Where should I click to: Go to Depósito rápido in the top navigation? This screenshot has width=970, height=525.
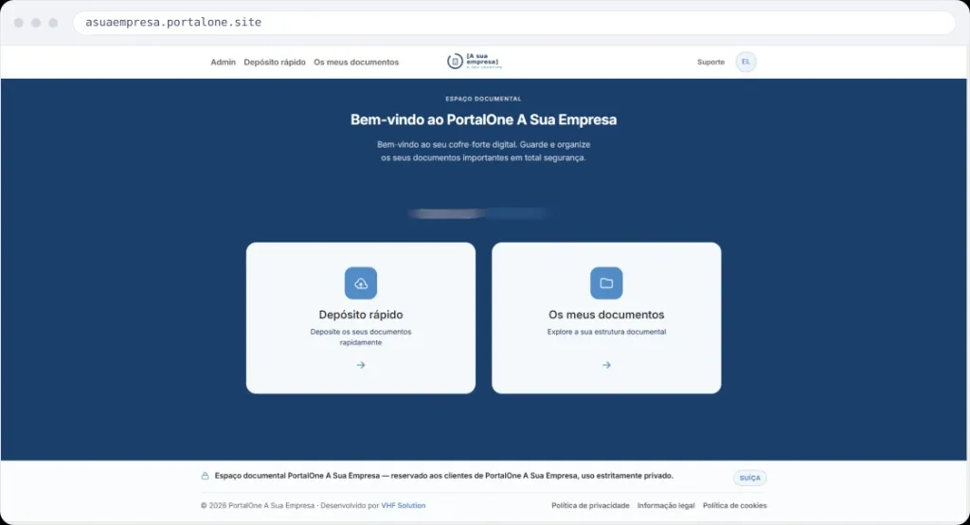275,62
